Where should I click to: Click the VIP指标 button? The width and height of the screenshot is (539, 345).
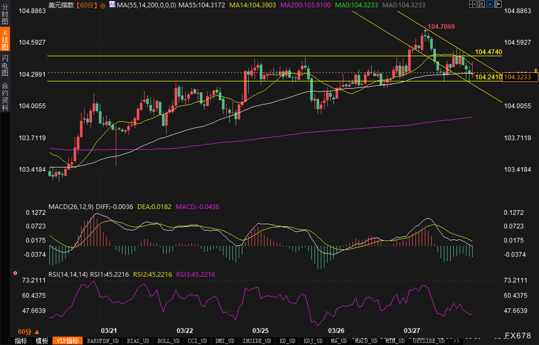68,341
